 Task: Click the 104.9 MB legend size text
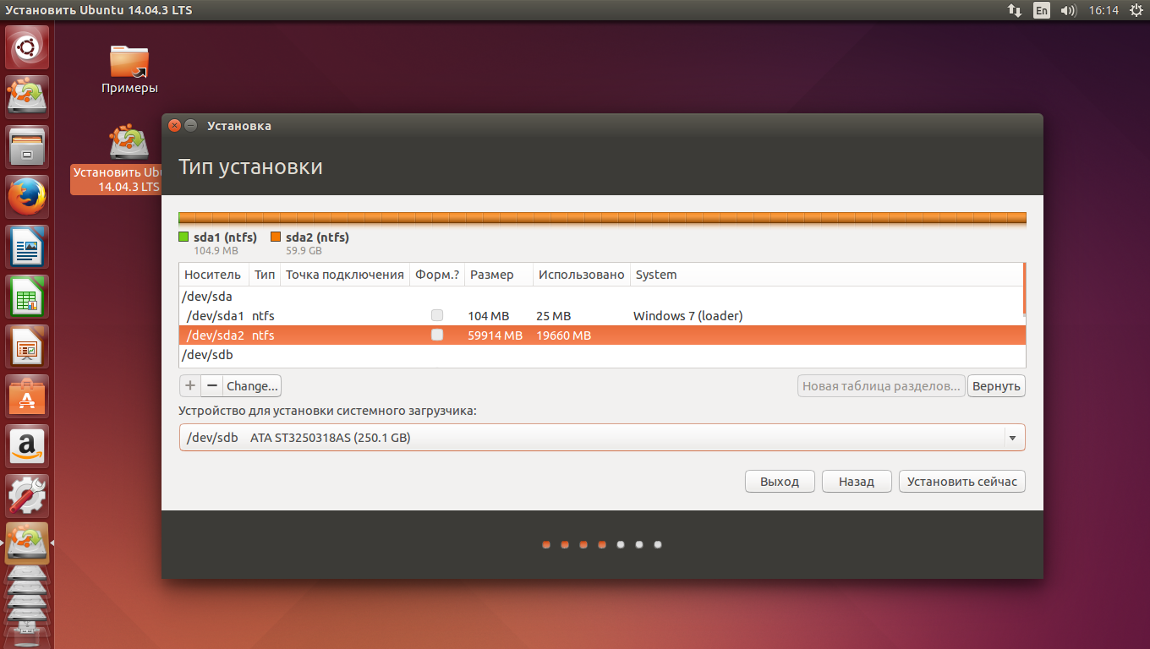216,251
